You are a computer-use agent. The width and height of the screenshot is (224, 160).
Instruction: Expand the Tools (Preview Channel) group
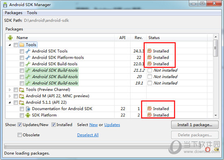click(x=10, y=90)
